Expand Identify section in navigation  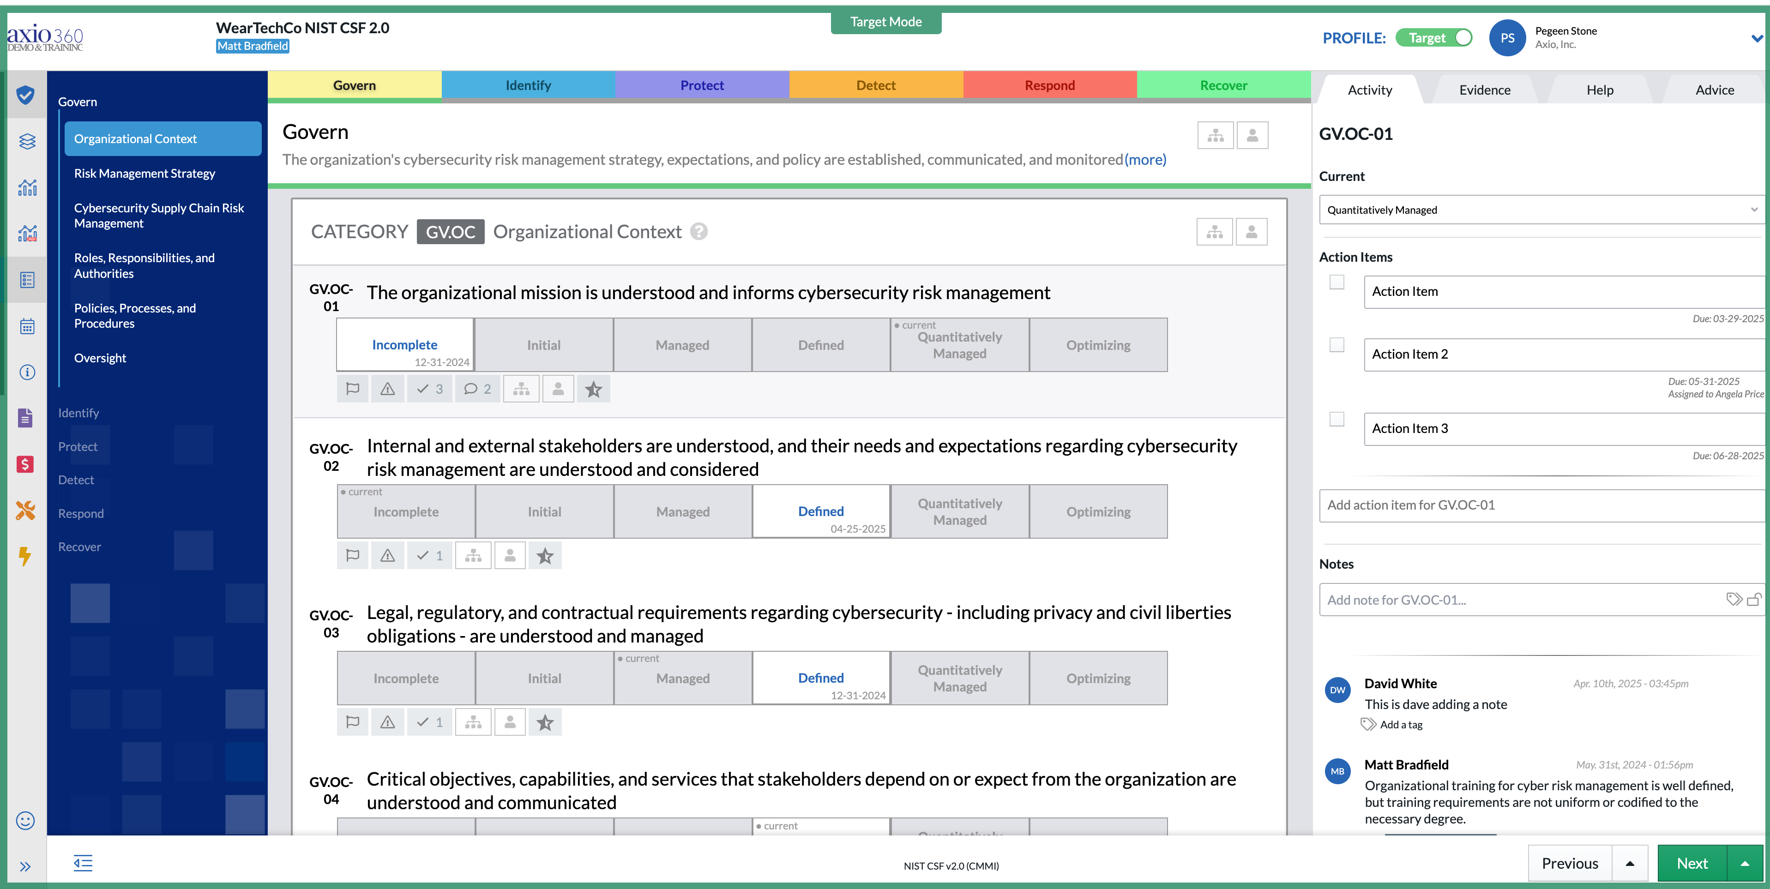tap(78, 413)
